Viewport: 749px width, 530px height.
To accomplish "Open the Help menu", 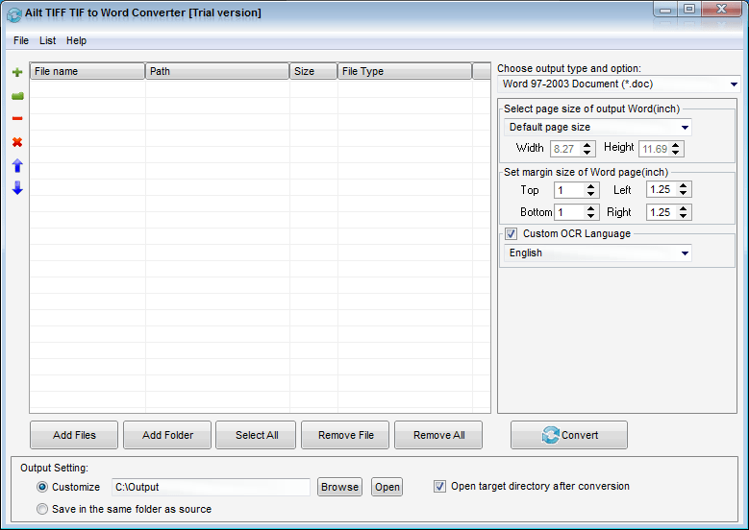I will pos(76,40).
